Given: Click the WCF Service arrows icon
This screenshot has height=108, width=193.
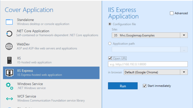Looking at the screenshot, I should [x=9, y=99].
